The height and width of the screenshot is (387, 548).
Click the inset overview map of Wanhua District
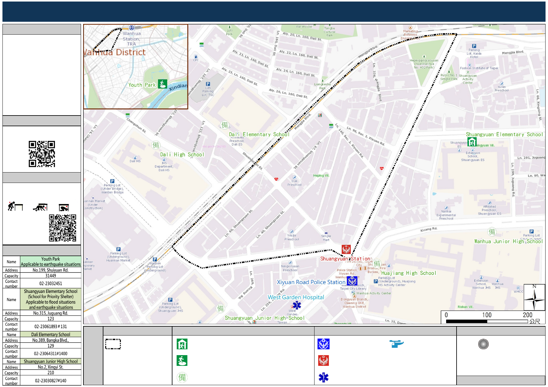136,67
